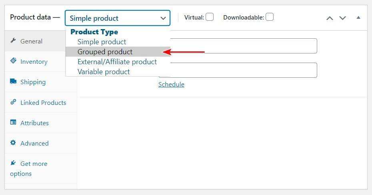Choose Grouped product option
Viewport: 372px width, 195px height.
pyautogui.click(x=105, y=52)
